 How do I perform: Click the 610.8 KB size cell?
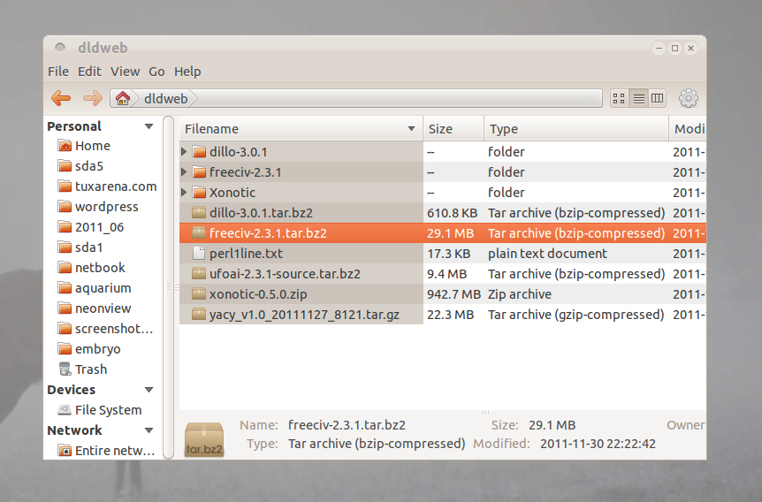pyautogui.click(x=452, y=213)
